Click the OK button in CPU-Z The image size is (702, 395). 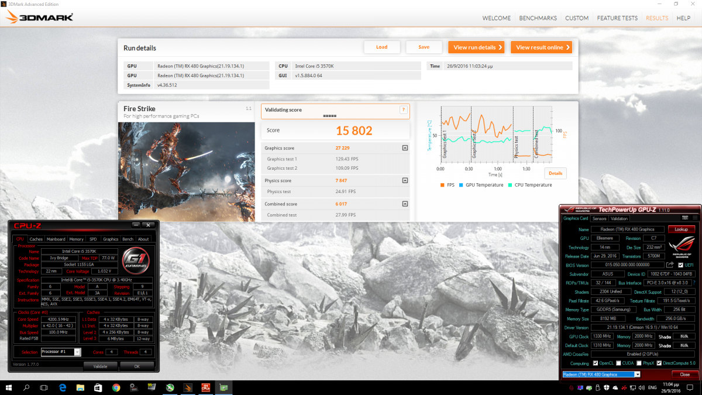point(137,366)
